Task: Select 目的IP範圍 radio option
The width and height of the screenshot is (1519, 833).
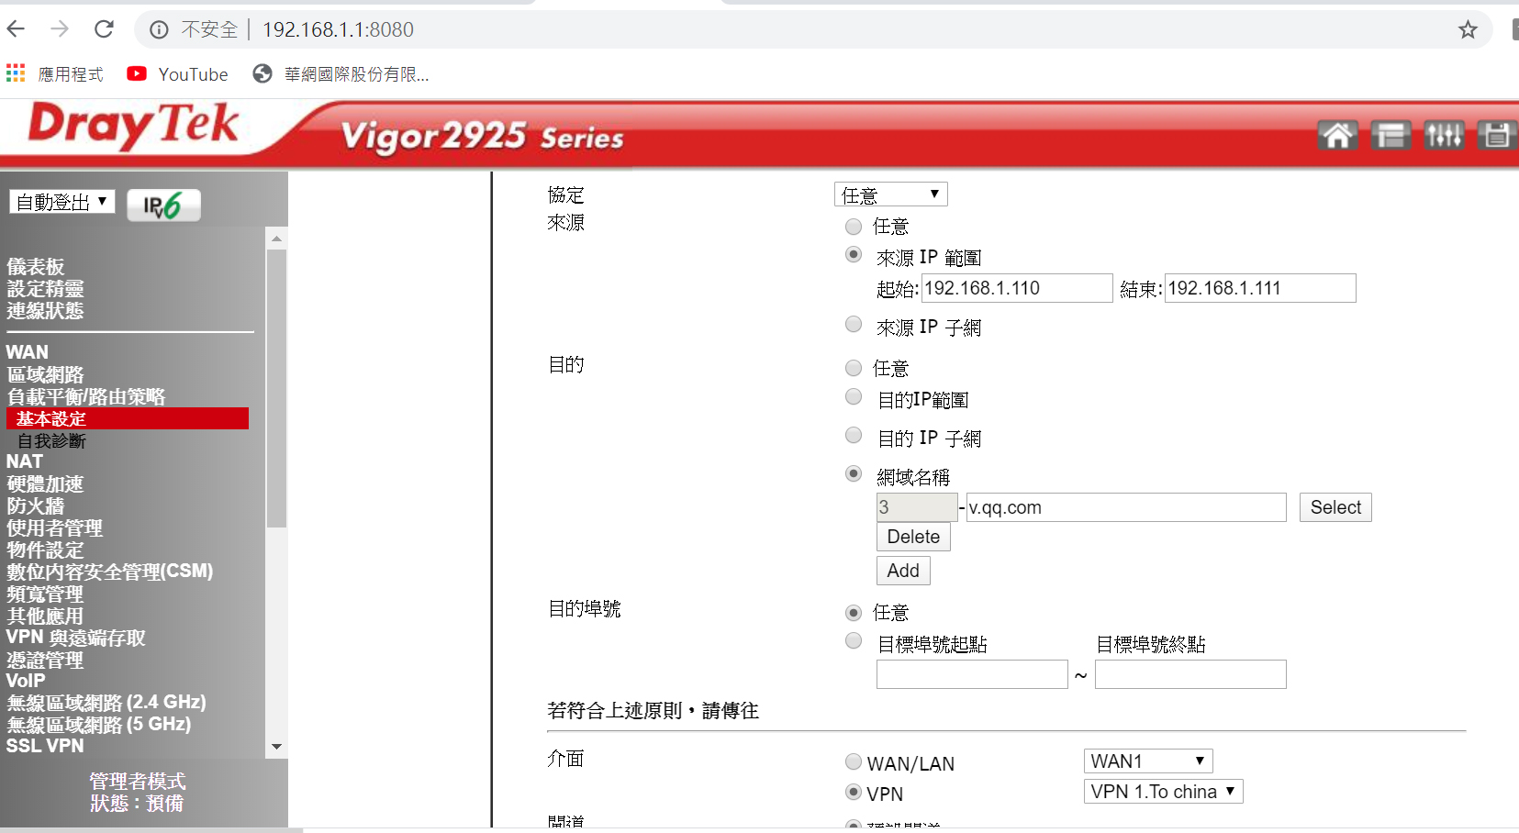Action: coord(854,397)
